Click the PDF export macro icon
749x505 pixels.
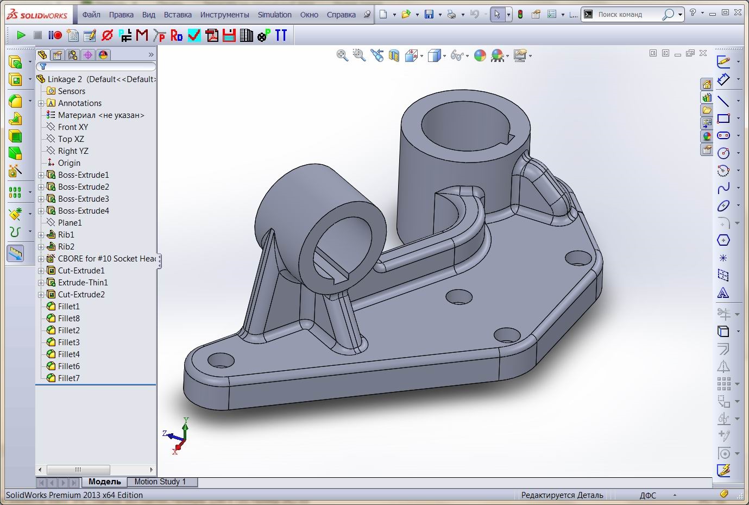click(x=212, y=35)
